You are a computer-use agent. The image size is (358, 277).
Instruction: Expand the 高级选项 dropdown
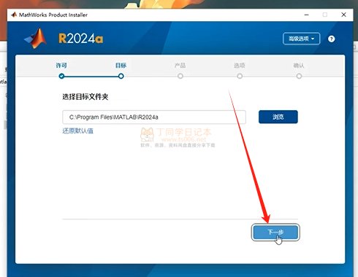coord(301,39)
